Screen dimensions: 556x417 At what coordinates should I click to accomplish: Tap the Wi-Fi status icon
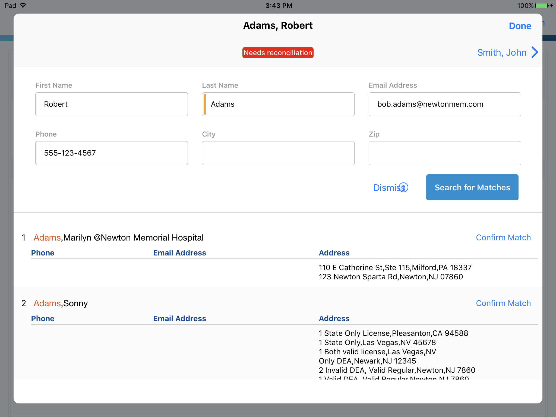pos(23,5)
